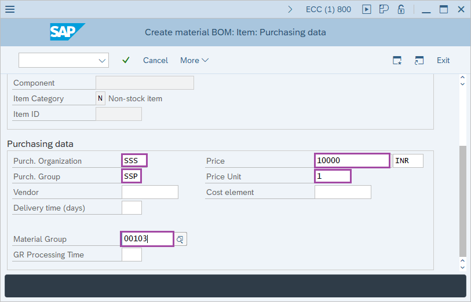471x302 pixels.
Task: Select the Price field containing 10000
Action: click(x=352, y=160)
